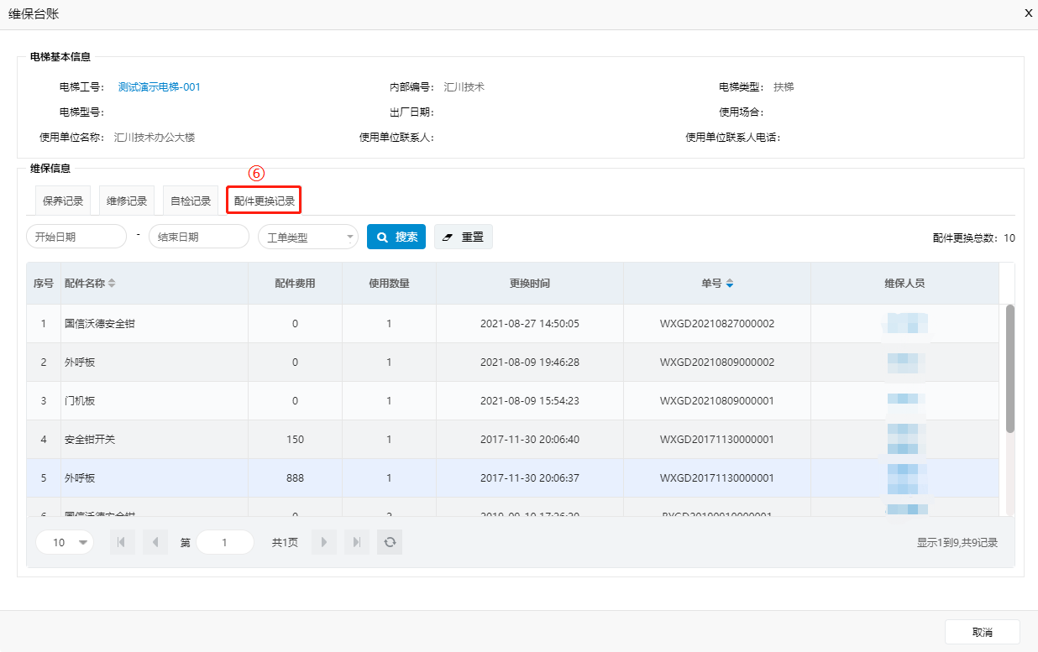The height and width of the screenshot is (652, 1038).
Task: Sort by 配件名称 column sort icon
Action: (x=112, y=284)
